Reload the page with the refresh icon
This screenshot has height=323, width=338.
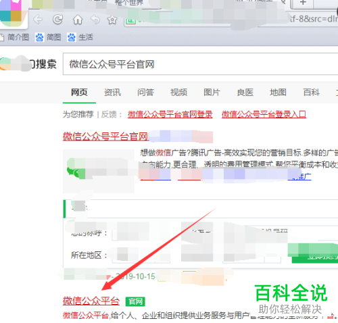57,20
